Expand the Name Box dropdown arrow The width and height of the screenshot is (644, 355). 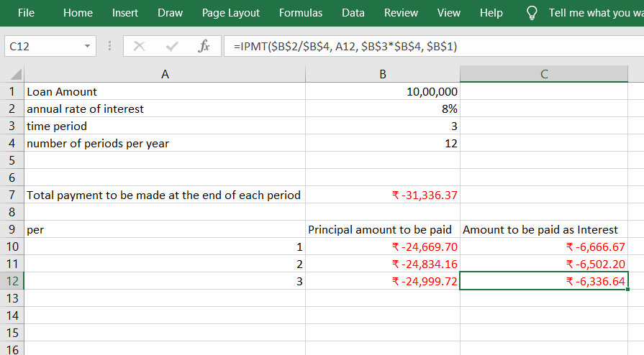click(x=87, y=47)
